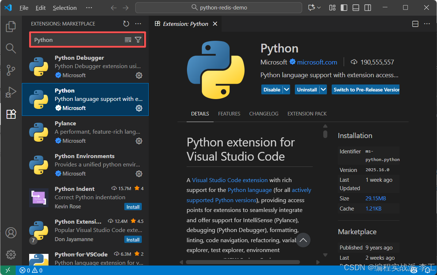This screenshot has height=275, width=437.
Task: Toggle the bottom panel layout button
Action: point(356,8)
